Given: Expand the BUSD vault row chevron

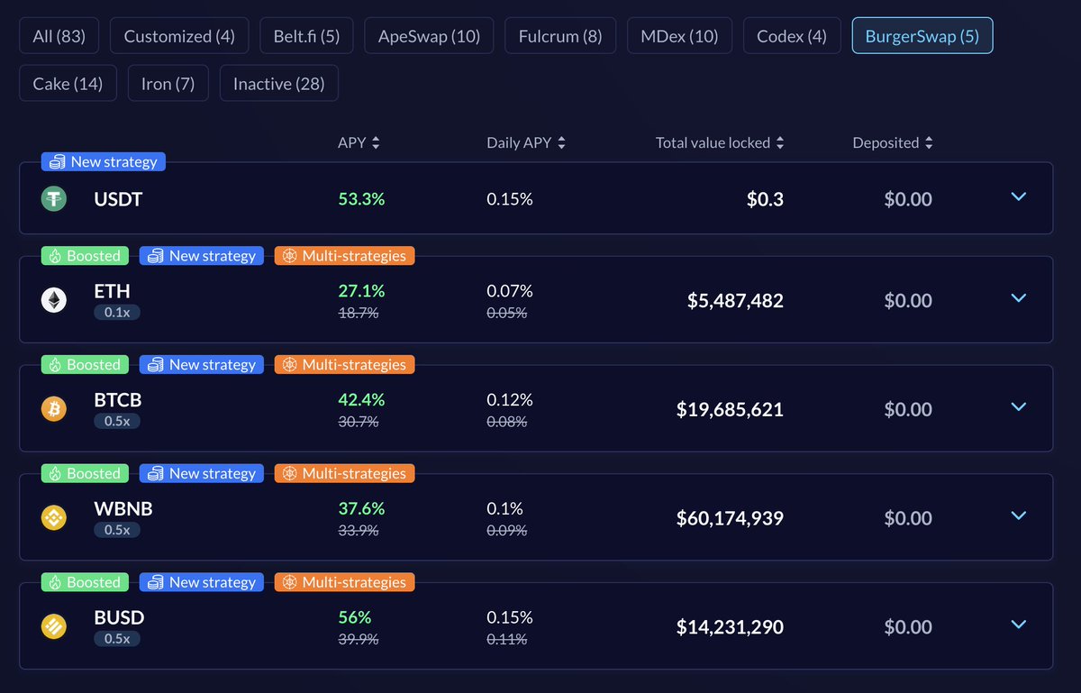Looking at the screenshot, I should point(1019,625).
